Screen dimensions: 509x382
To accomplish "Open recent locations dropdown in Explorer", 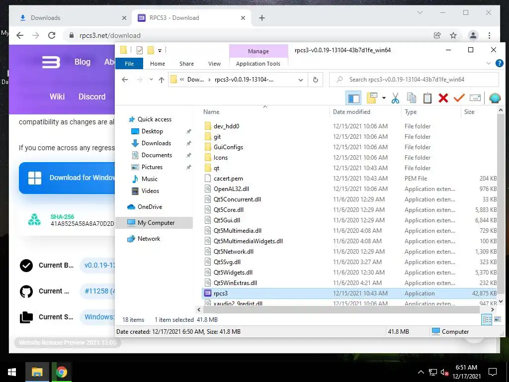I will click(x=151, y=80).
